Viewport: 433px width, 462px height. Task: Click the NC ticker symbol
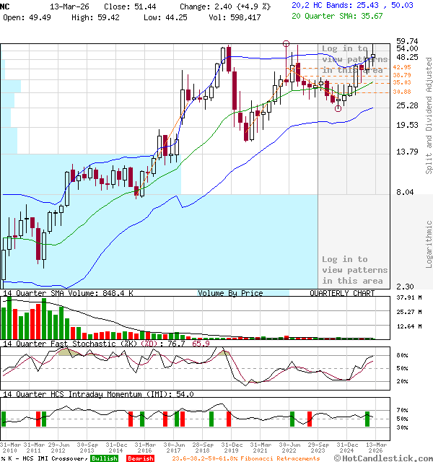click(x=5, y=4)
